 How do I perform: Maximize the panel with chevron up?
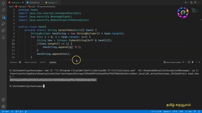click(x=196, y=62)
